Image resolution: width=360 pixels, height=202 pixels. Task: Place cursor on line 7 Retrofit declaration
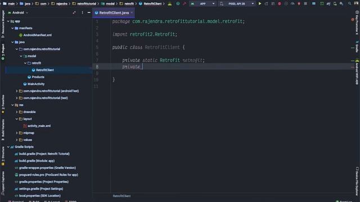point(163,60)
